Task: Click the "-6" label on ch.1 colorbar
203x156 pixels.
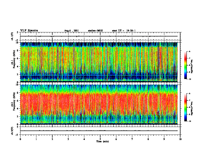Action: [x=189, y=51]
